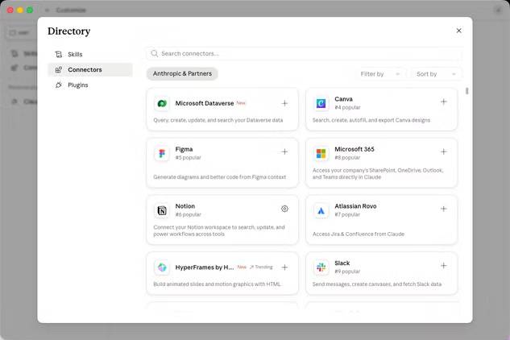The height and width of the screenshot is (340, 510).
Task: Open the Notion connector title
Action: (185, 206)
